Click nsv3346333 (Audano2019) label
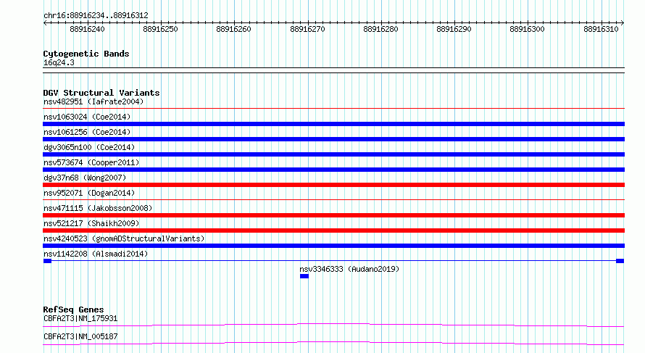This screenshot has width=645, height=353. click(349, 269)
